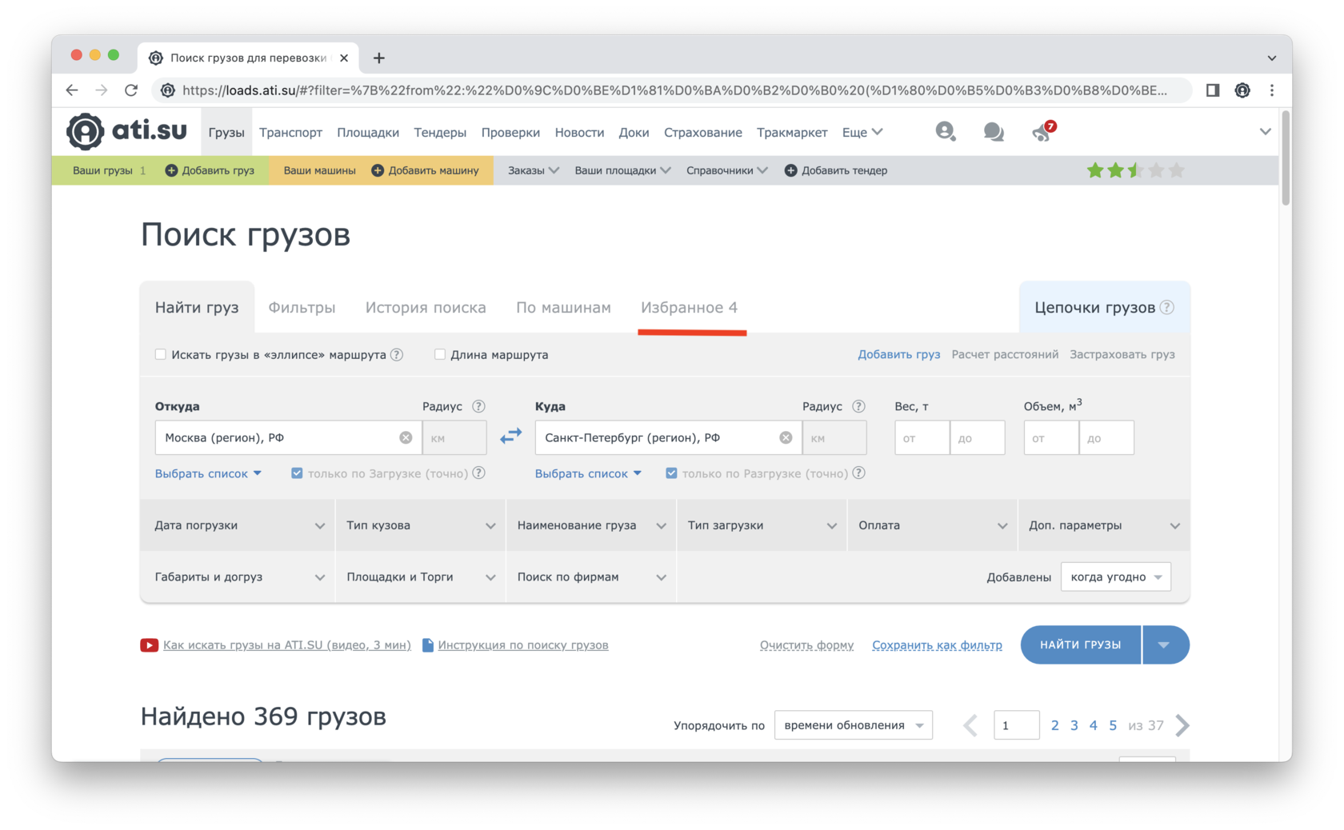Click the ati.su logo

pos(126,132)
